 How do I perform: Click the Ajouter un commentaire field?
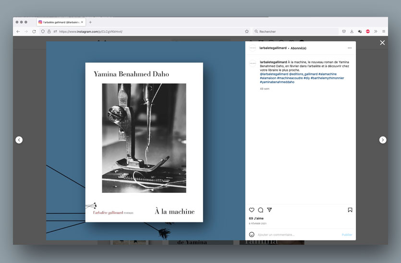click(293, 235)
